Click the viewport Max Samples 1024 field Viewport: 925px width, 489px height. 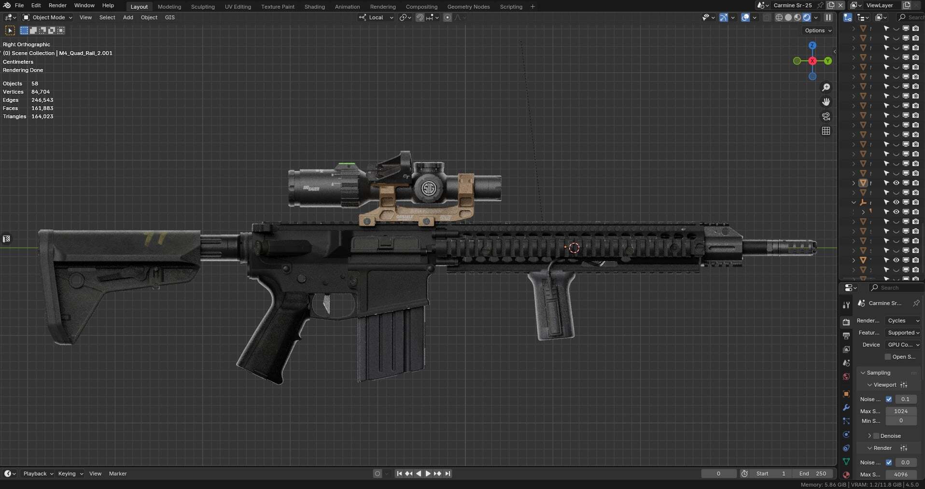coord(901,411)
